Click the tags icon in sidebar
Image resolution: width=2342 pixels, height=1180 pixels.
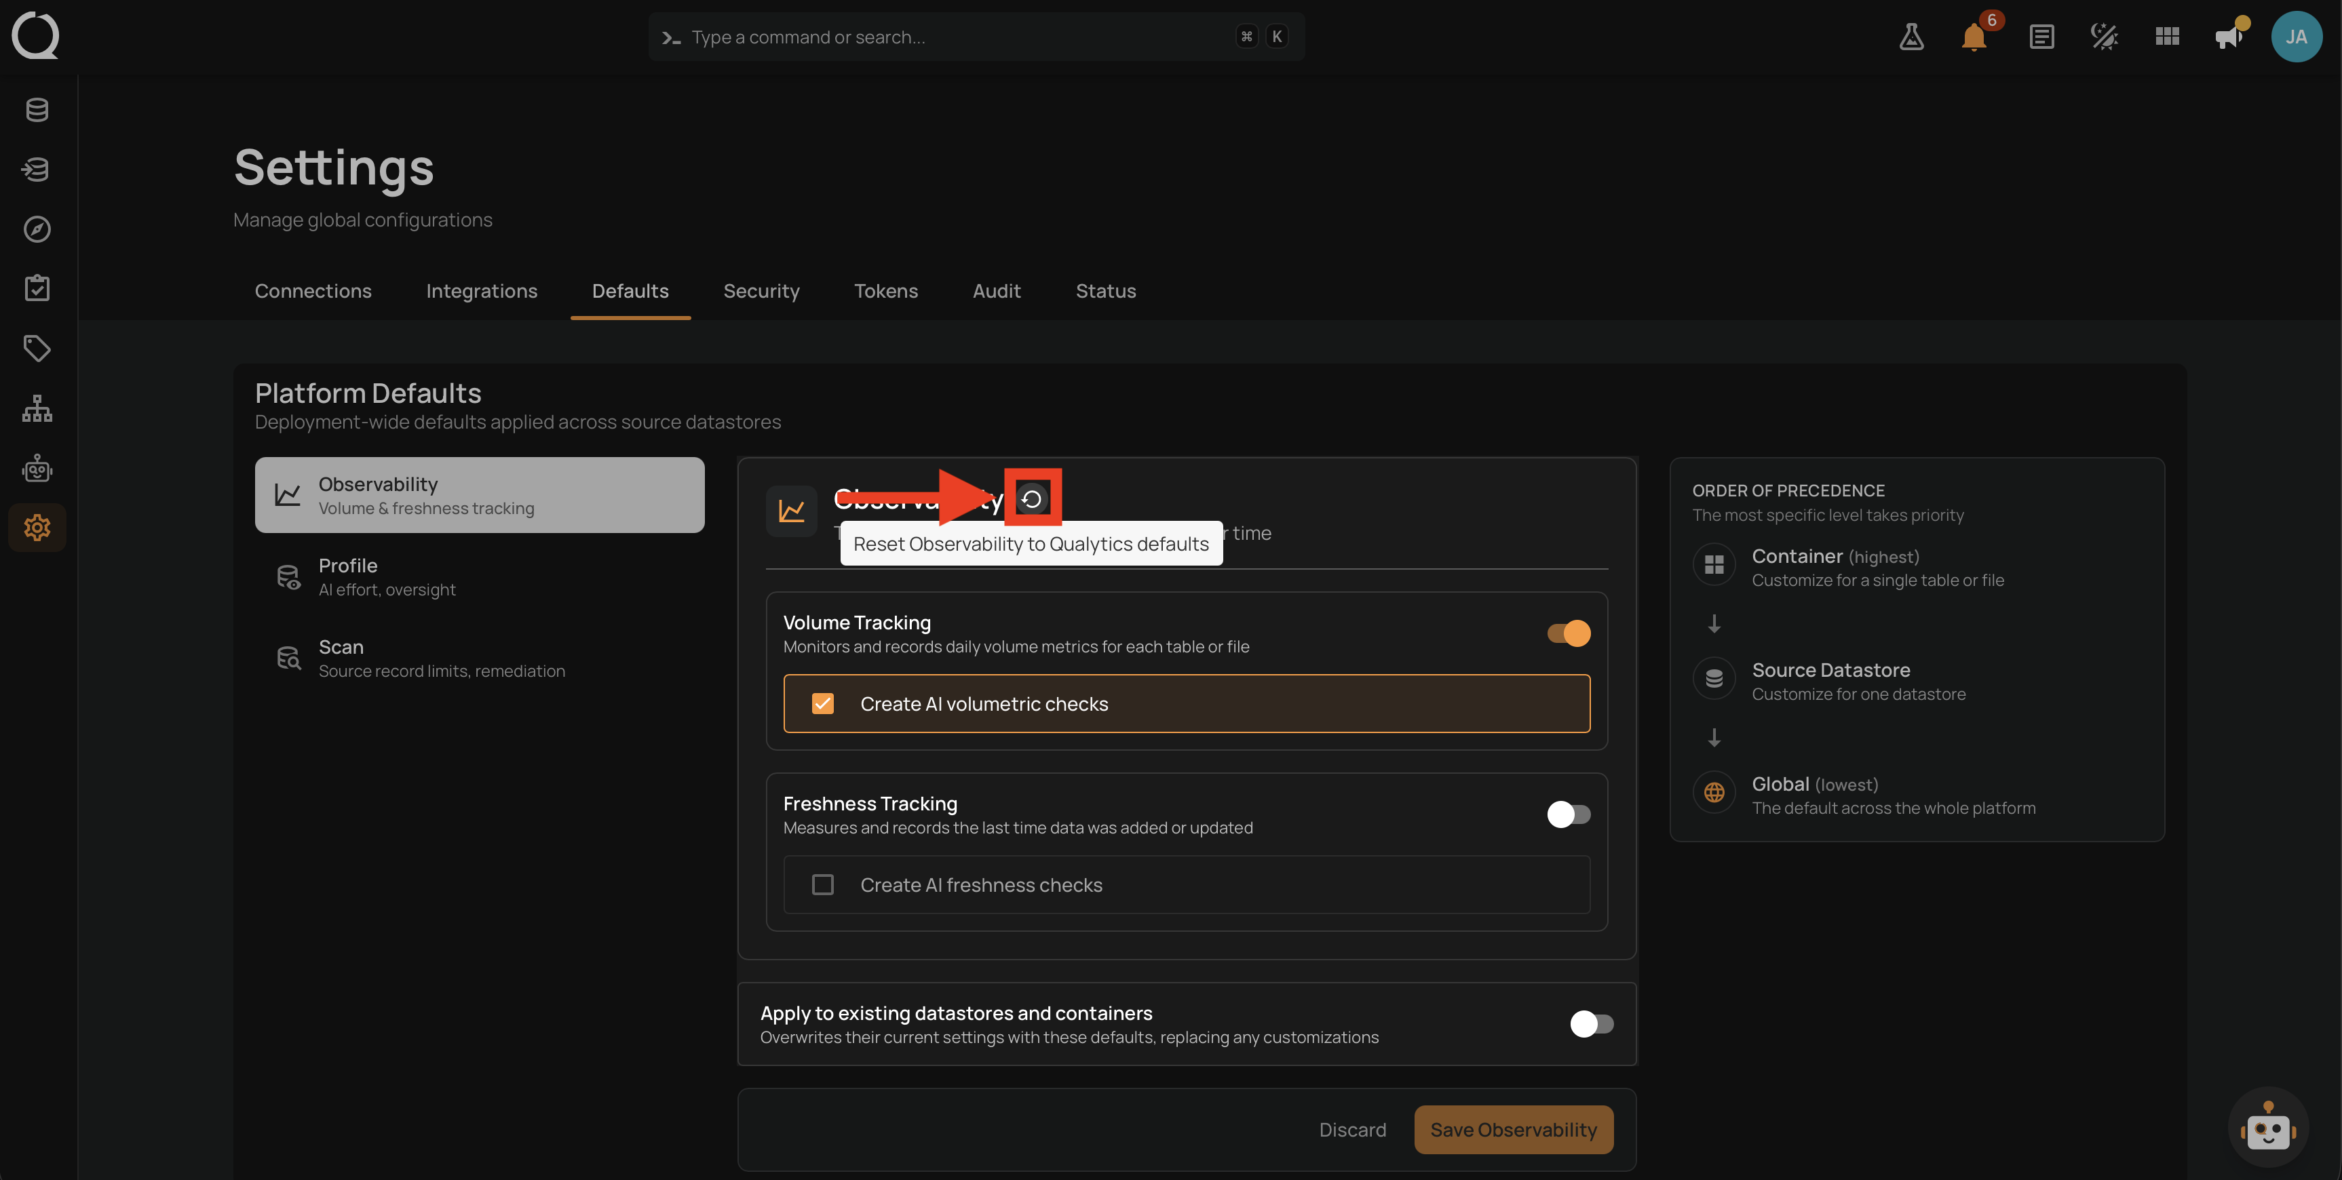coord(37,348)
